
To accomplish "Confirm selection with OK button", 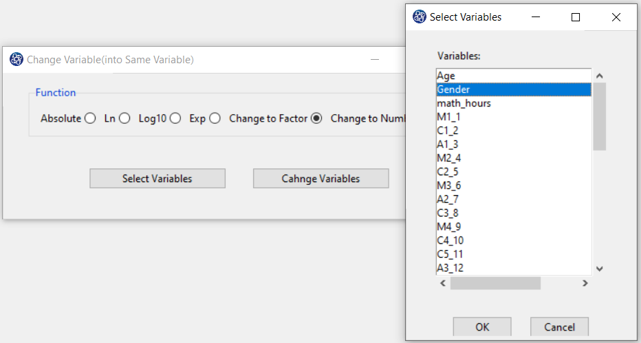I will [x=482, y=327].
